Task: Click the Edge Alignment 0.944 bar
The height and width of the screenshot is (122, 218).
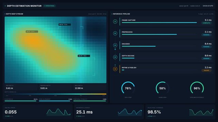Action: click(55, 101)
